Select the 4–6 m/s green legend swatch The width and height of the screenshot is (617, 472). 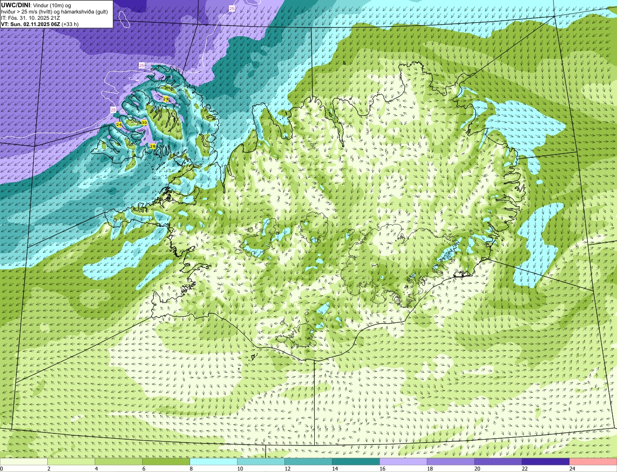pyautogui.click(x=119, y=461)
